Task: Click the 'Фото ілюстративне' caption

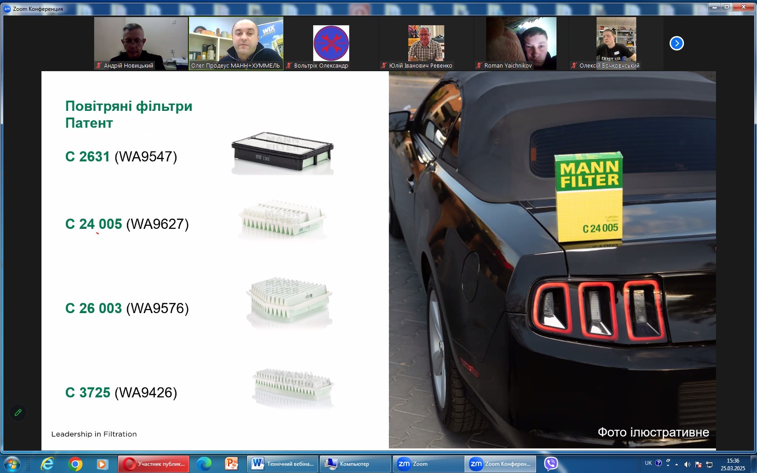Action: tap(653, 432)
